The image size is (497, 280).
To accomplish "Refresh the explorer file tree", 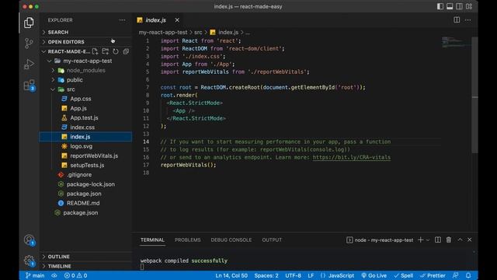I will (116, 51).
